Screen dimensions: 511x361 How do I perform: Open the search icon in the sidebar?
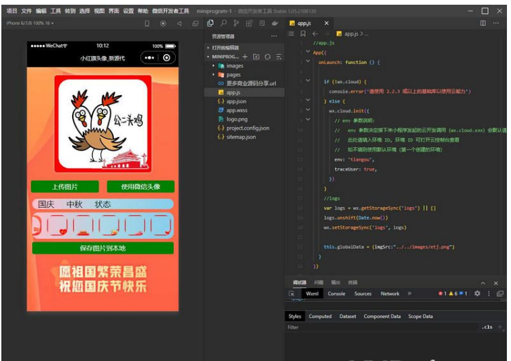click(224, 23)
